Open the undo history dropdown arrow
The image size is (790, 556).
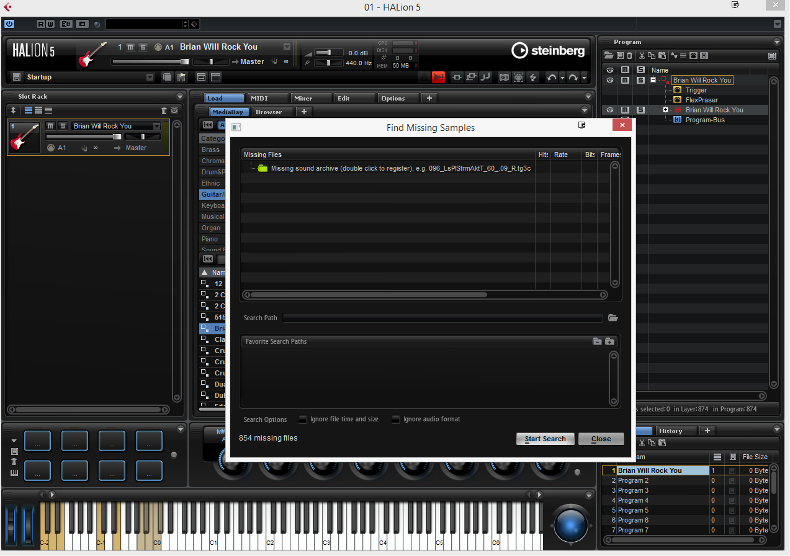[562, 78]
